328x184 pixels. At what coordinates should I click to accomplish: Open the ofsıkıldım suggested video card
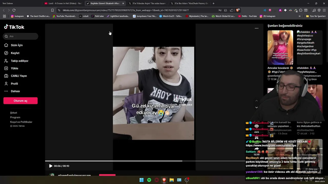310,48
